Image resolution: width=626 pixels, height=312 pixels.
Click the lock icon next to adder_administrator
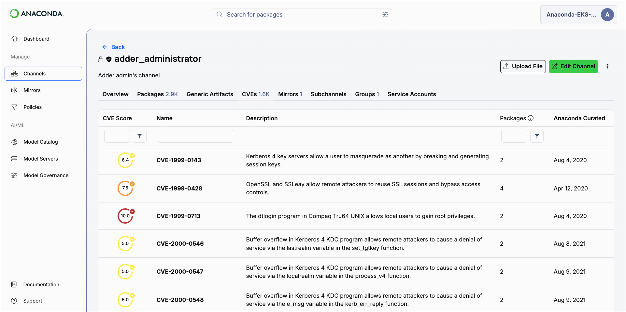point(101,59)
